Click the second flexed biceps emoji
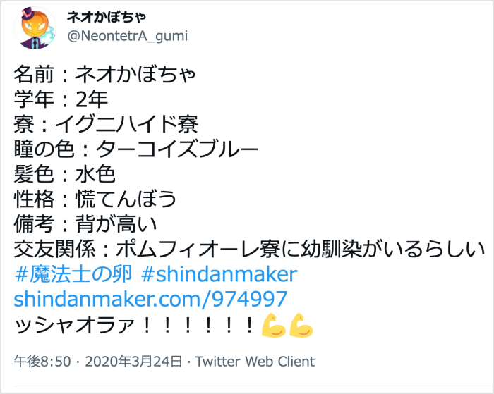The height and width of the screenshot is (394, 494). (x=301, y=325)
